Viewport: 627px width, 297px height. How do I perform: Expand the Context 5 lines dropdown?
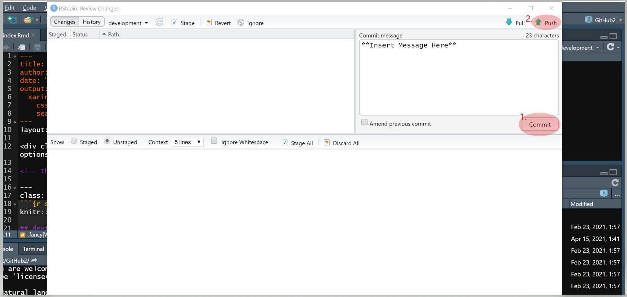click(x=188, y=142)
